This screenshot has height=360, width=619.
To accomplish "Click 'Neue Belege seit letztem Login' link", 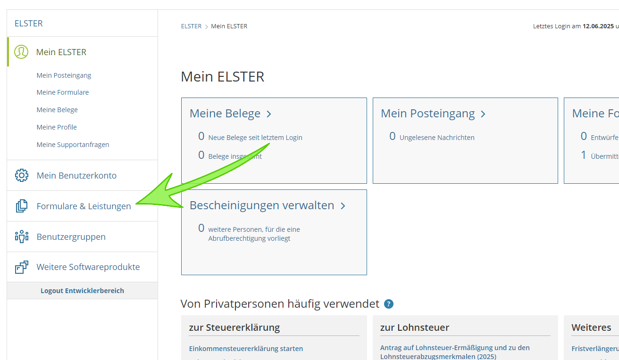I will (255, 138).
